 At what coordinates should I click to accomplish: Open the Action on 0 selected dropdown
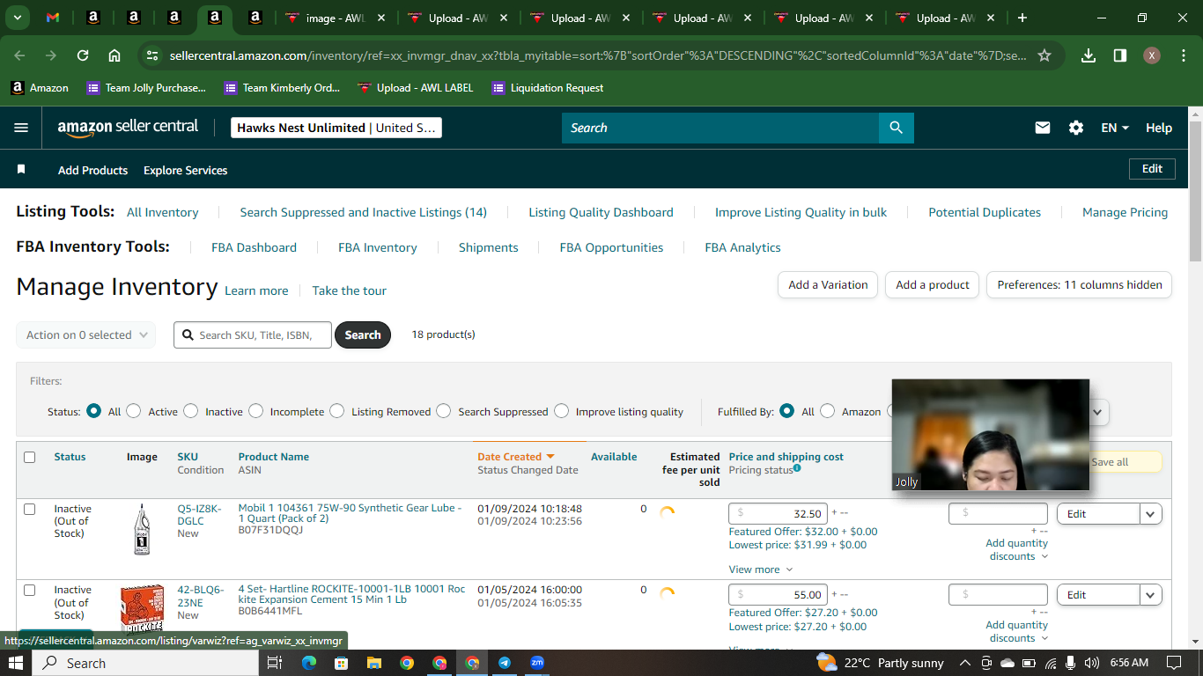click(x=86, y=334)
